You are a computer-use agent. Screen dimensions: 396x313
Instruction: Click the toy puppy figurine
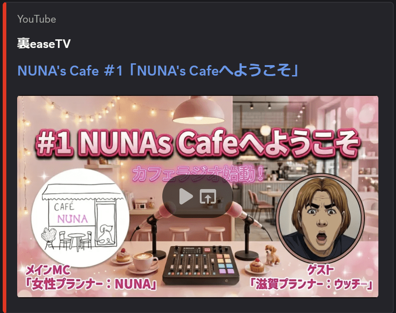tap(272, 255)
